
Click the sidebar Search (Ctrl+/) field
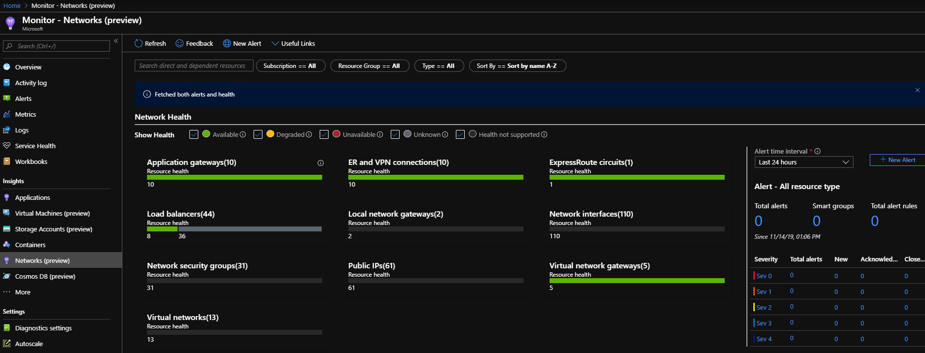56,46
